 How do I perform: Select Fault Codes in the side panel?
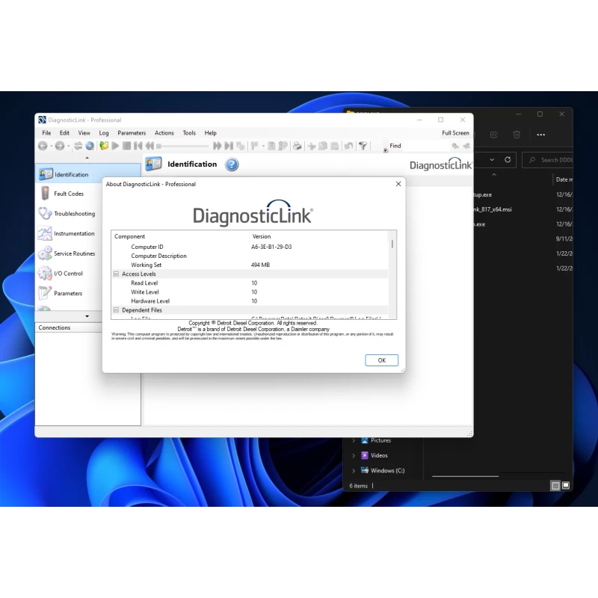point(69,194)
